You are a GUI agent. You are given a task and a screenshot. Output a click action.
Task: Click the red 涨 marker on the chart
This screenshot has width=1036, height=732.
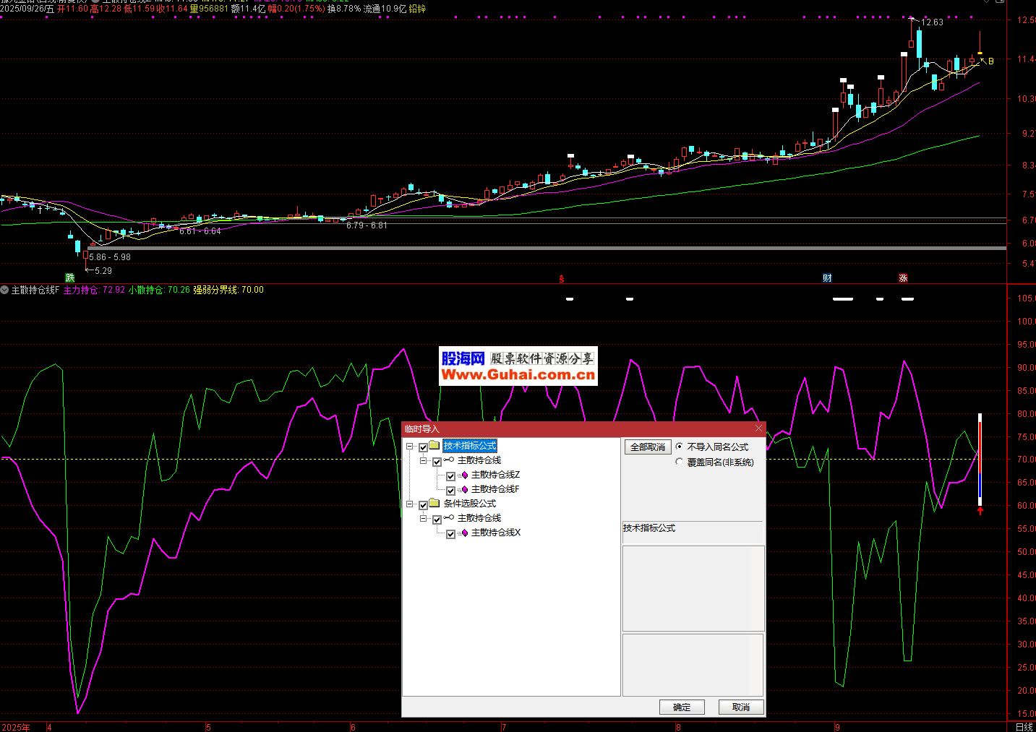tap(903, 278)
